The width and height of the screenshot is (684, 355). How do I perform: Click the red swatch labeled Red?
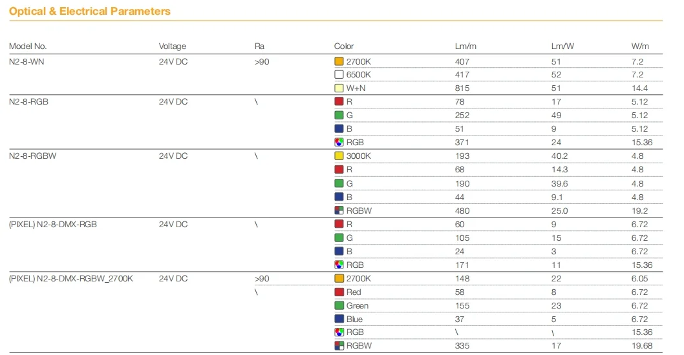tap(339, 292)
